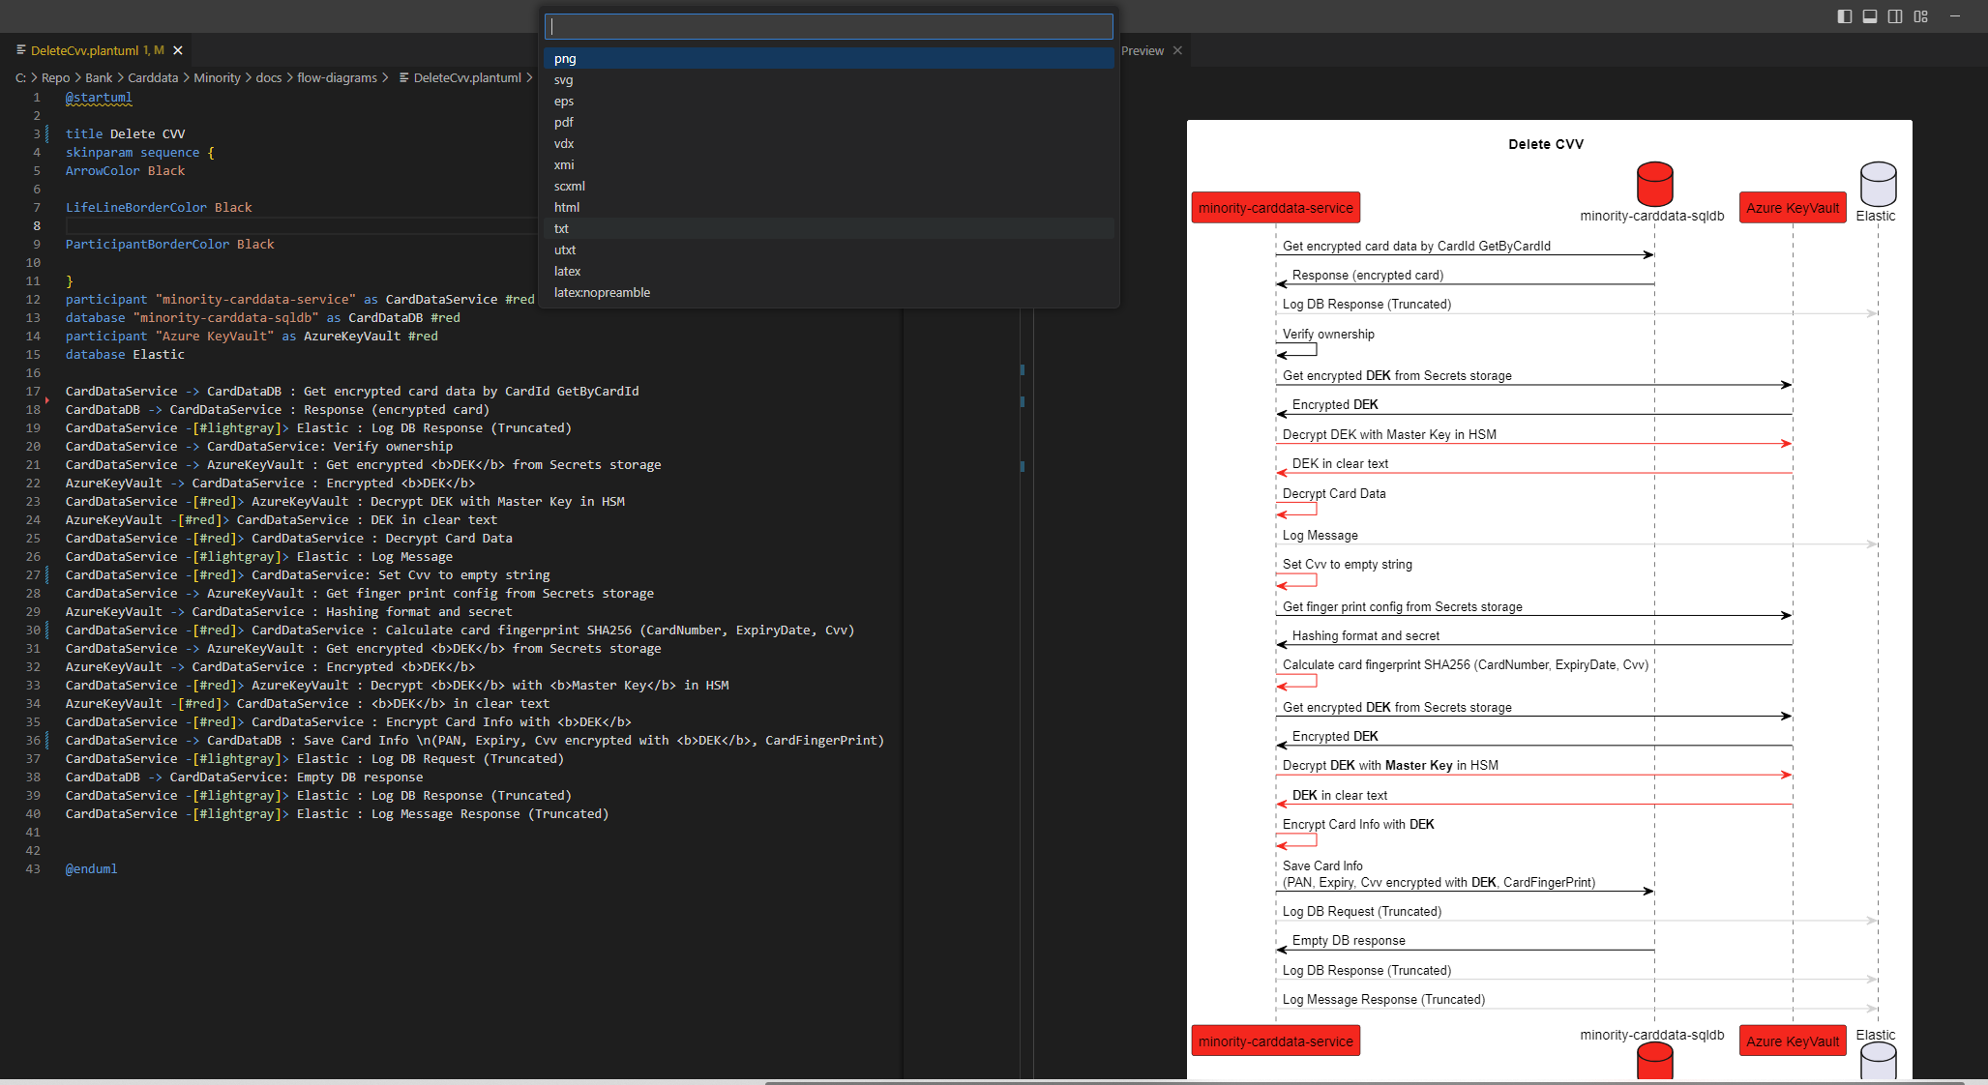Pick the latex:nopreamble export option
1988x1085 pixels.
point(602,293)
